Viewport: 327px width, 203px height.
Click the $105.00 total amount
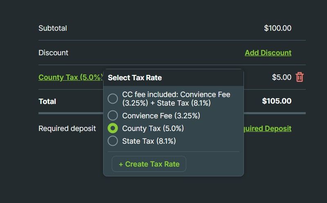[x=277, y=101]
